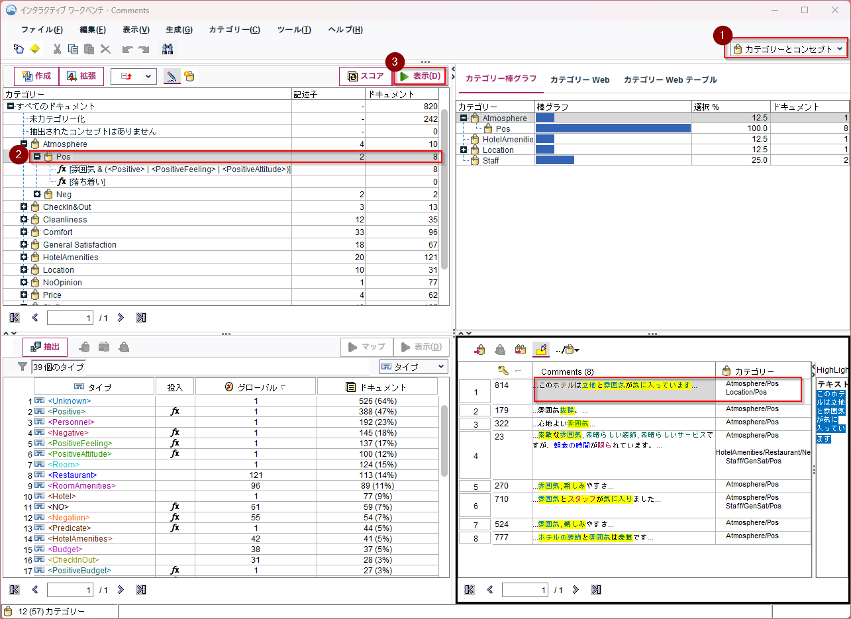Click grey bucket icon in data pane toolbar
The image size is (851, 619).
pyautogui.click(x=501, y=350)
